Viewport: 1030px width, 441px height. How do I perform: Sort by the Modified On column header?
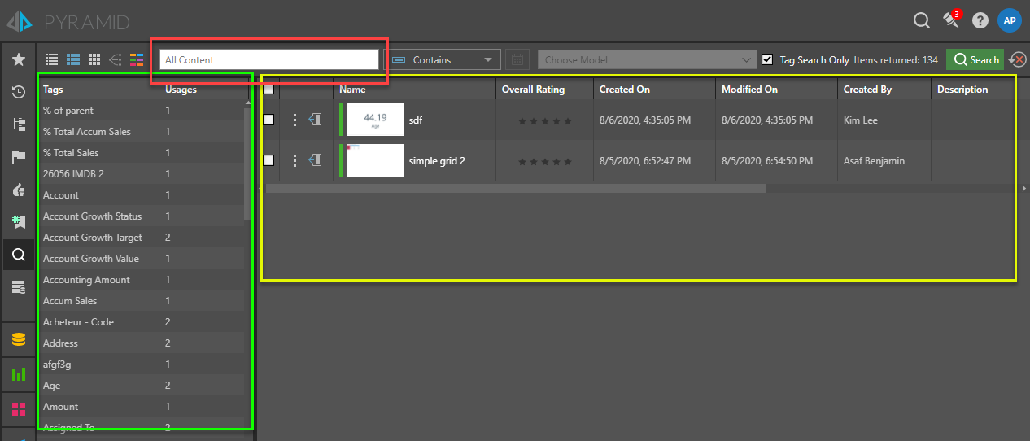pos(749,90)
